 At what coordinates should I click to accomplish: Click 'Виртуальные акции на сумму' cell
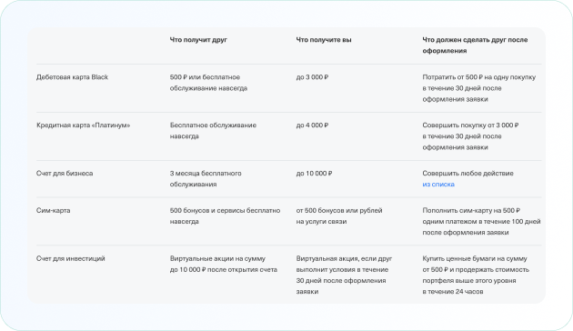tap(223, 264)
